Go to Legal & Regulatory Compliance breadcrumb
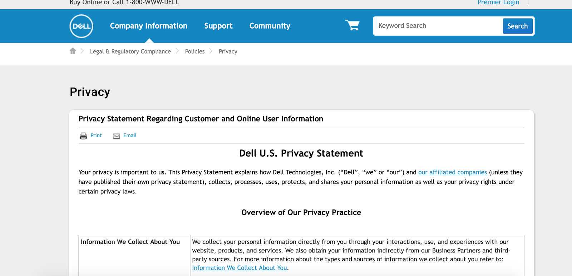572x276 pixels. (x=130, y=51)
